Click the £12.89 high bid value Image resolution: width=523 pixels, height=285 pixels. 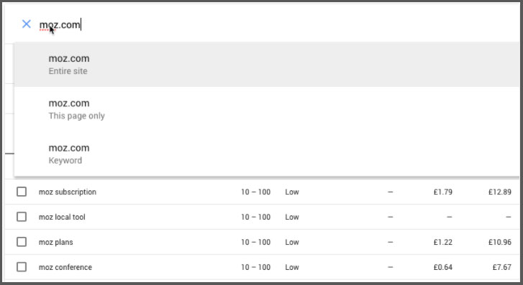tap(500, 192)
